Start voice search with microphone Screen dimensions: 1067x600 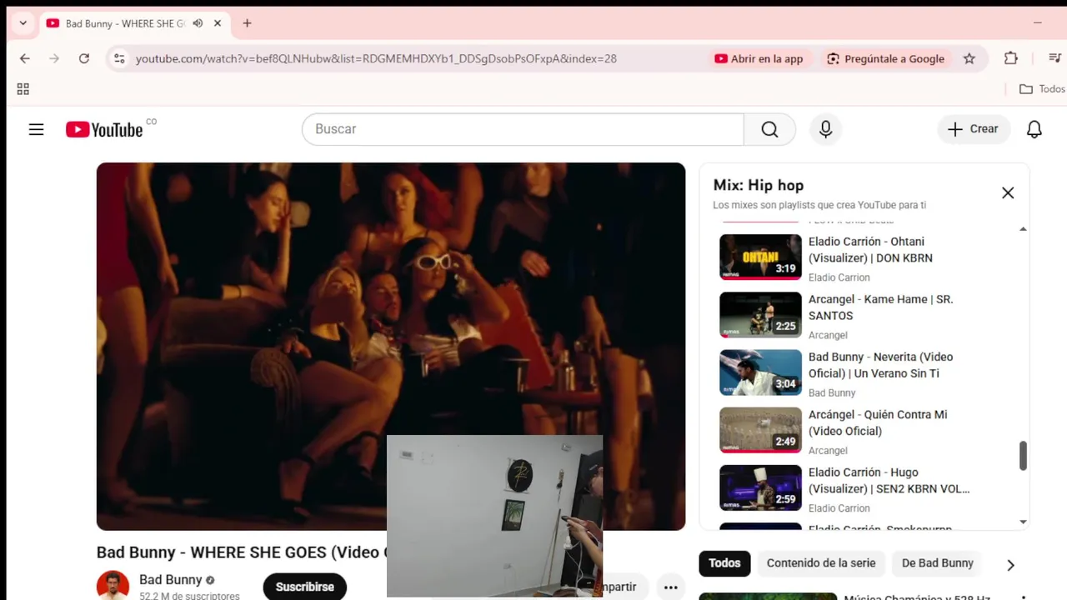pyautogui.click(x=825, y=129)
